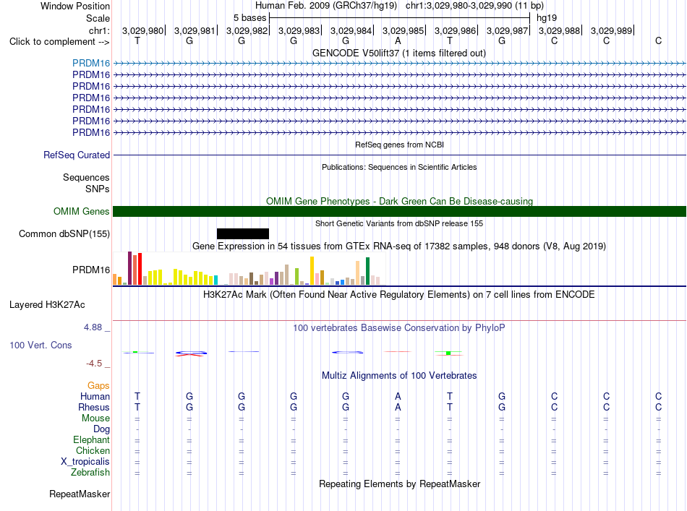This screenshot has height=511, width=687.
Task: Click the H3K27Ac Mark track title
Action: 398,294
